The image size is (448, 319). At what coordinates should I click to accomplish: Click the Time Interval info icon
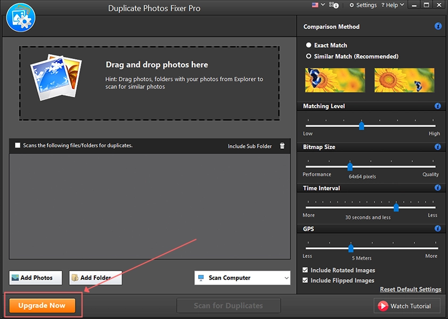437,188
